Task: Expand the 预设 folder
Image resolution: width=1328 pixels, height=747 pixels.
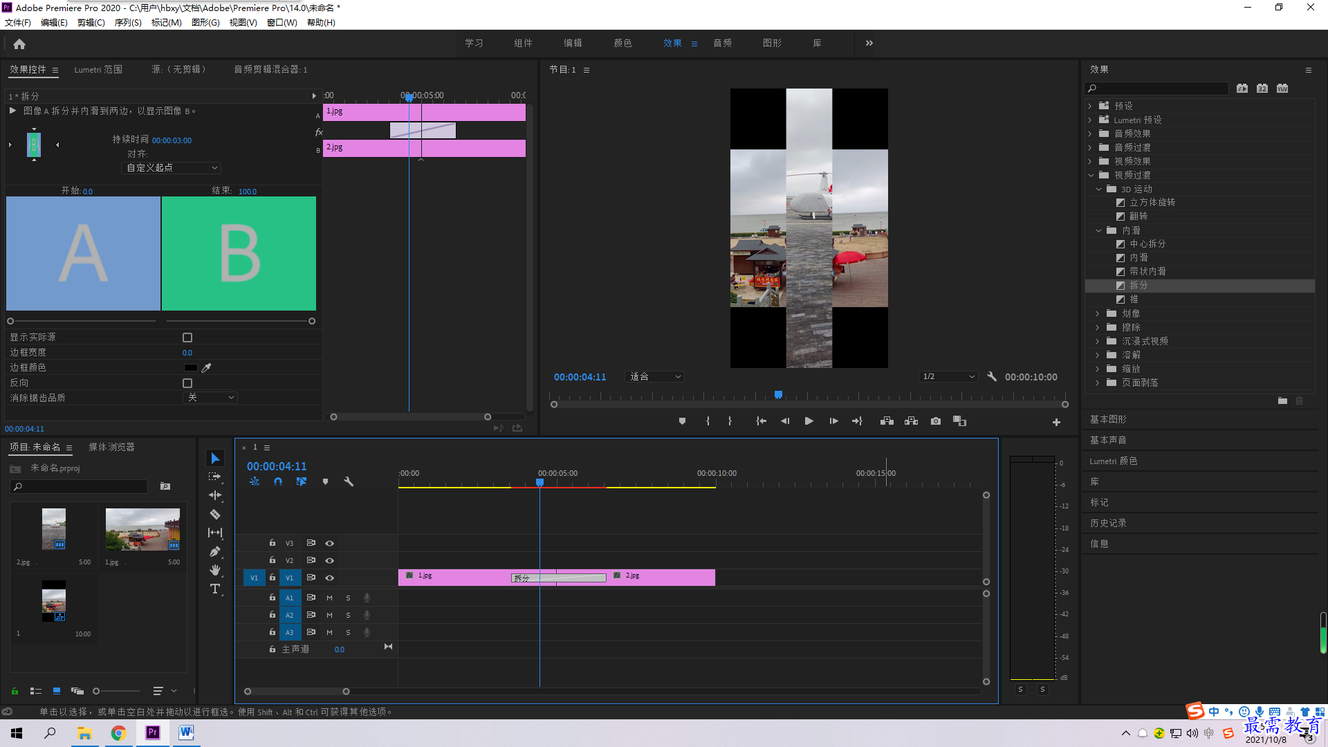Action: (x=1090, y=106)
